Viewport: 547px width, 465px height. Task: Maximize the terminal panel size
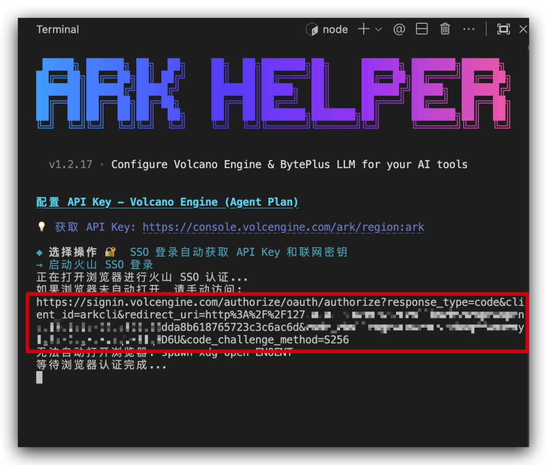tap(503, 29)
